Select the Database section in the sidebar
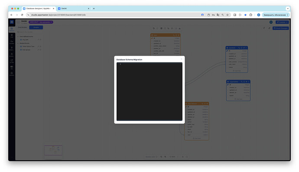This screenshot has width=299, height=172. point(12,29)
